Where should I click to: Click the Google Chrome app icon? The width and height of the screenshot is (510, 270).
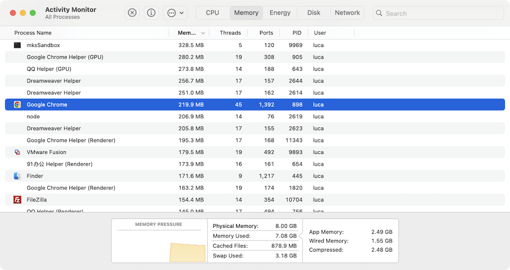pyautogui.click(x=17, y=104)
